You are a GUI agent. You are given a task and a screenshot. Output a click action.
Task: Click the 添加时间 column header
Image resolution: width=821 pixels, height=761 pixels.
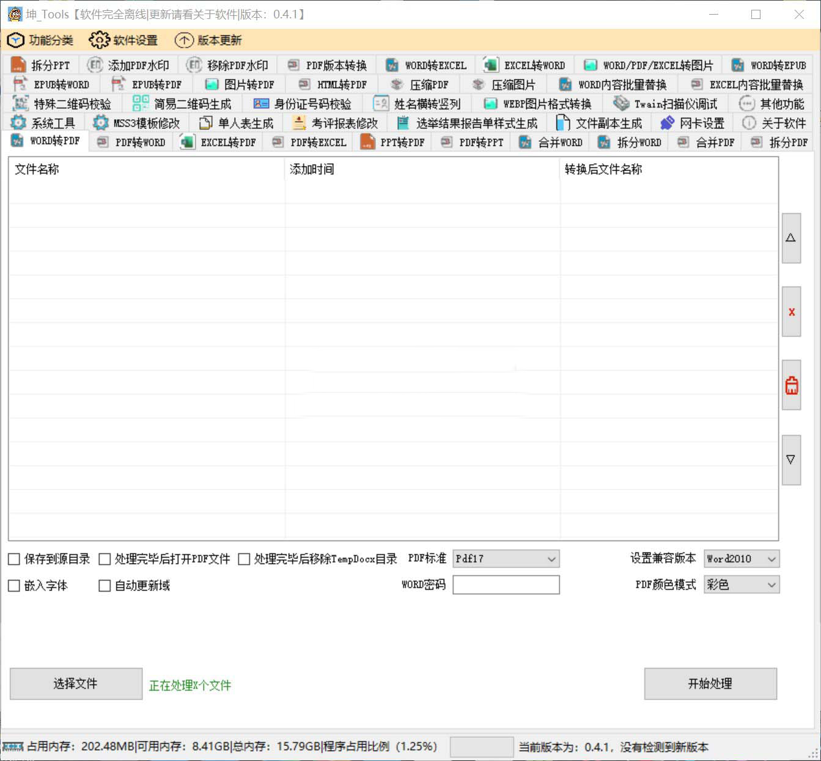pos(422,169)
